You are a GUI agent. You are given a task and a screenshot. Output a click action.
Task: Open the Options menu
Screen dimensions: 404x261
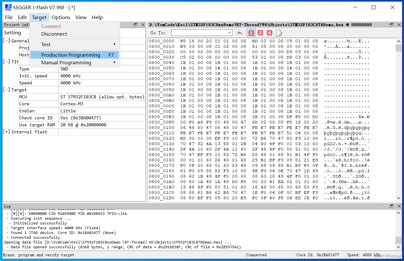pos(61,18)
